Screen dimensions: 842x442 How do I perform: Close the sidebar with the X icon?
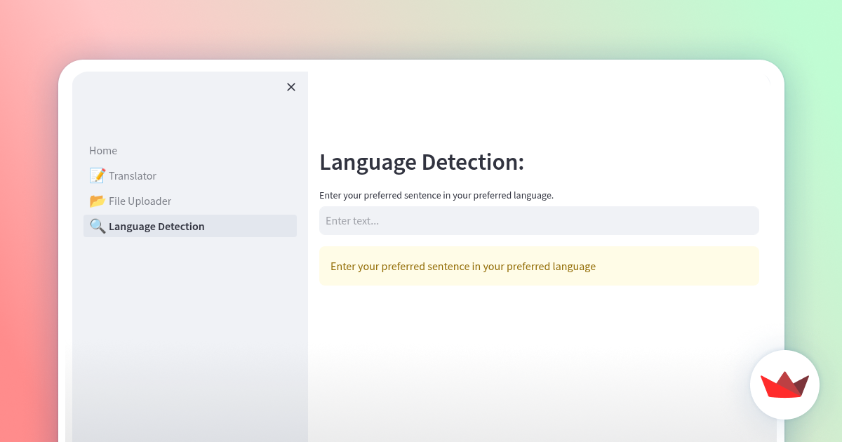click(291, 87)
